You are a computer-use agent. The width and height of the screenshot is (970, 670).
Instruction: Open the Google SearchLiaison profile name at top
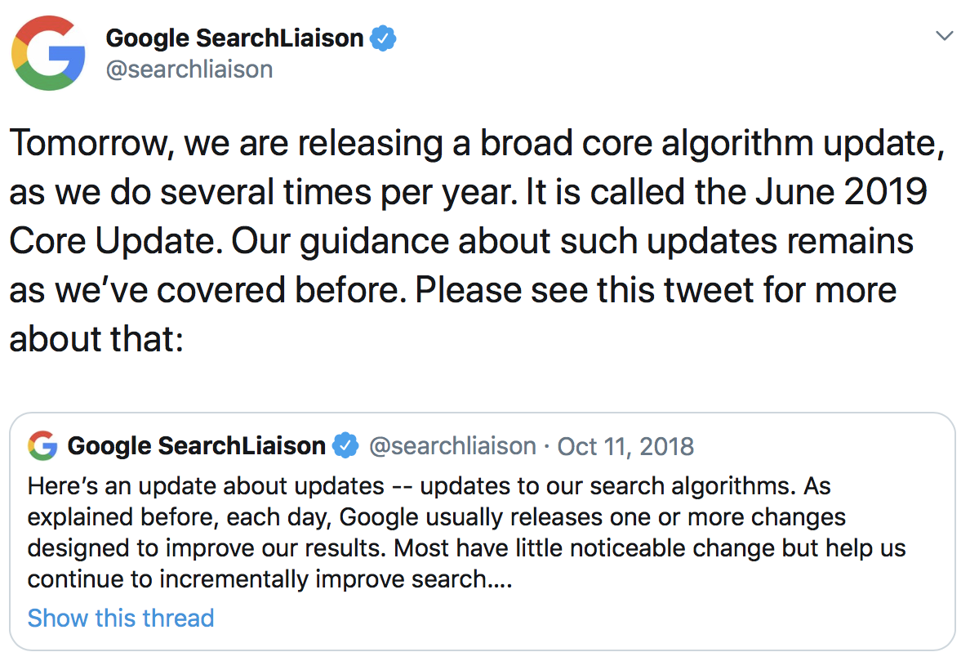[x=234, y=38]
